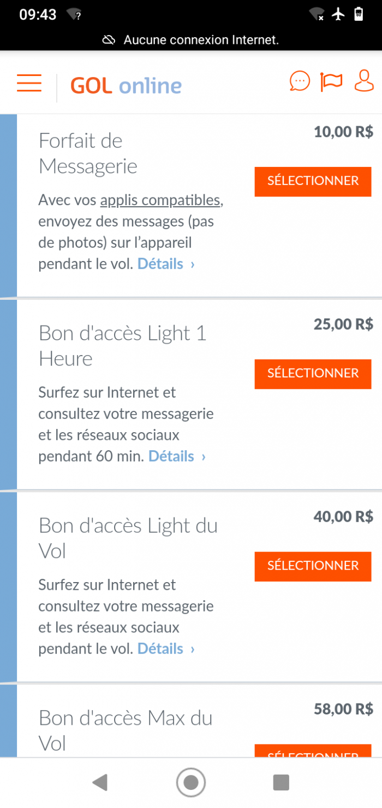Tap the Aucune connexion Internet banner
This screenshot has width=382, height=808.
[191, 40]
